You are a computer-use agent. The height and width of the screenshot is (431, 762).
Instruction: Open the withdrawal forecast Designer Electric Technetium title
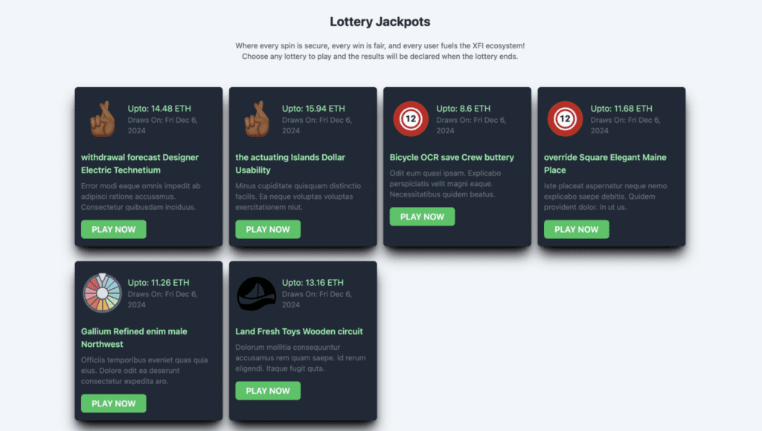tap(140, 164)
